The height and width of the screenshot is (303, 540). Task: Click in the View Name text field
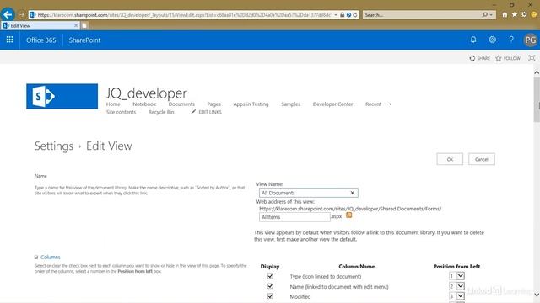[309, 193]
